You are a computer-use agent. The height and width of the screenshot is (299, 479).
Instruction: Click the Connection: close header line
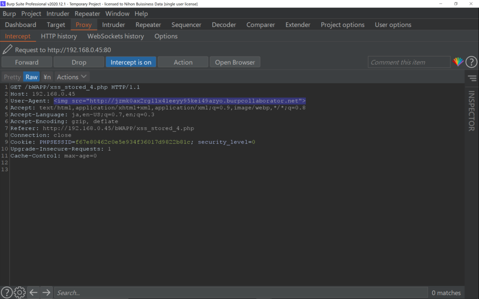[x=41, y=135]
